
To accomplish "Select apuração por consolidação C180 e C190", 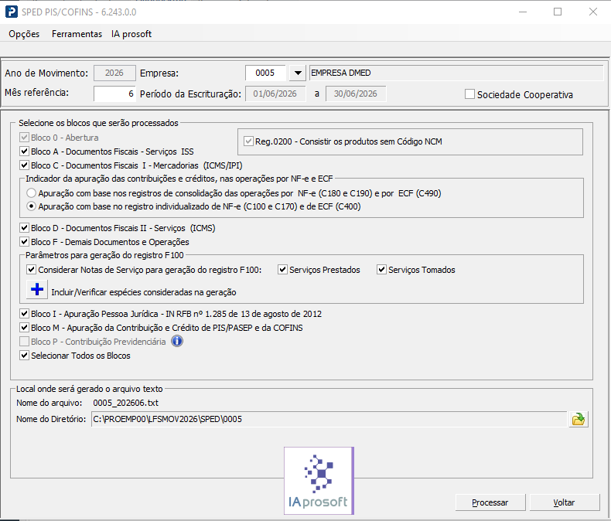I will (31, 193).
